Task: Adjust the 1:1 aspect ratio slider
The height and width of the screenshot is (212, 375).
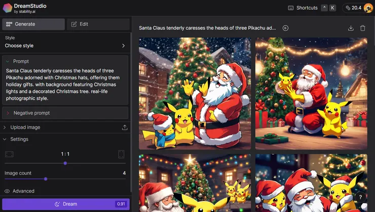Action: click(65, 163)
